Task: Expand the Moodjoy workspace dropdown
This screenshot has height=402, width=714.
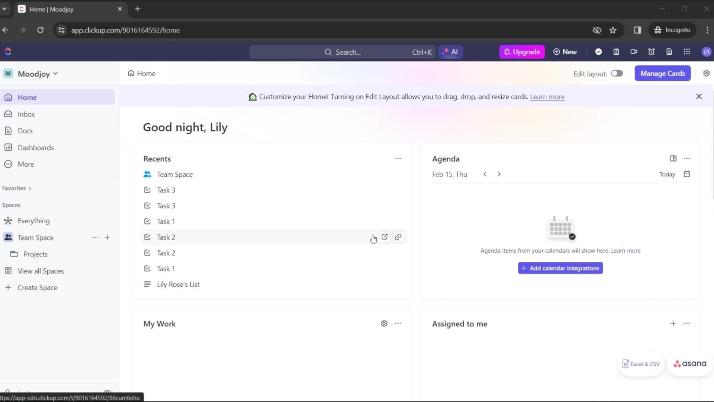Action: click(55, 74)
